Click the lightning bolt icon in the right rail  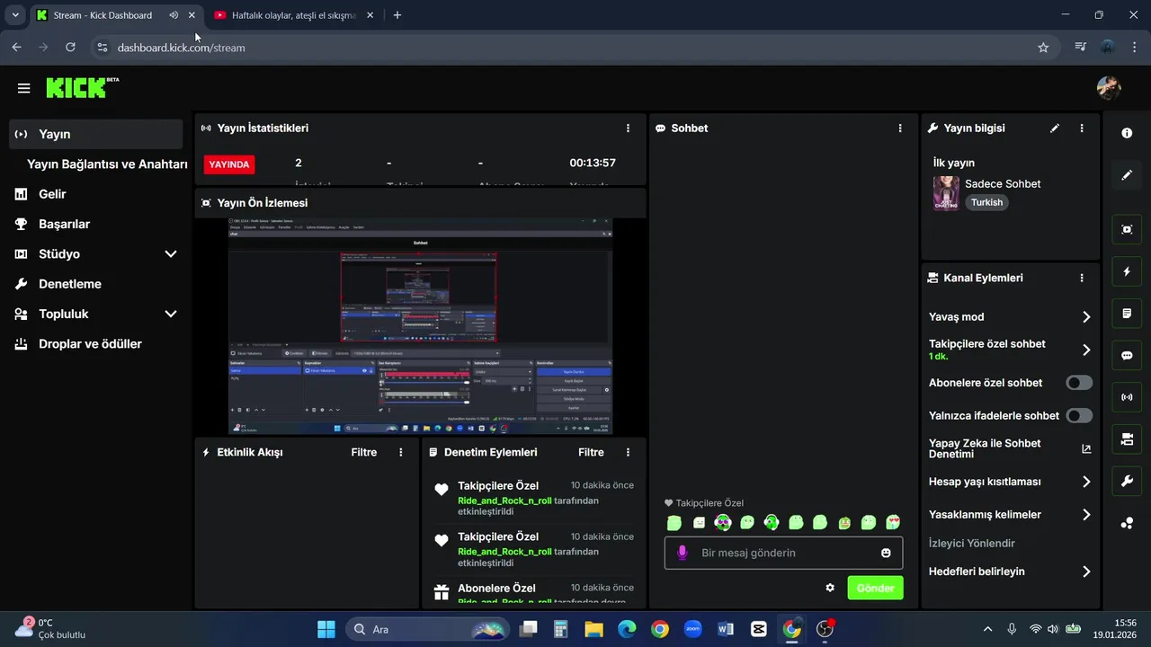[x=1127, y=271]
